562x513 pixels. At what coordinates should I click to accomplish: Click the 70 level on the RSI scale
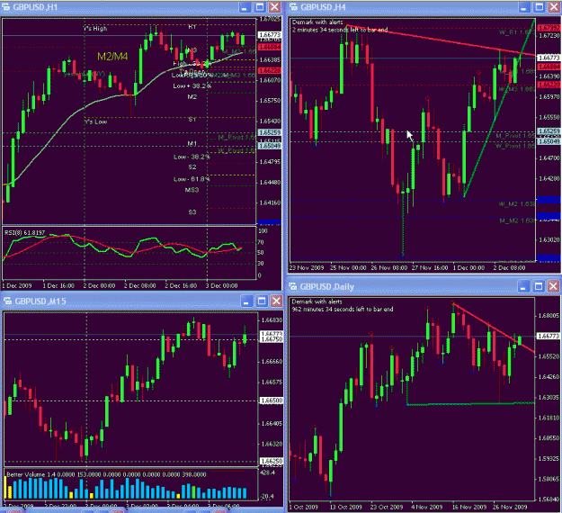[261, 242]
